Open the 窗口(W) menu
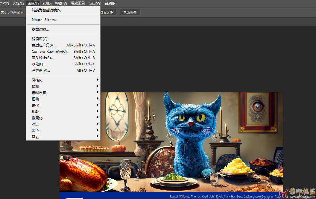The height and width of the screenshot is (199, 316). [95, 4]
